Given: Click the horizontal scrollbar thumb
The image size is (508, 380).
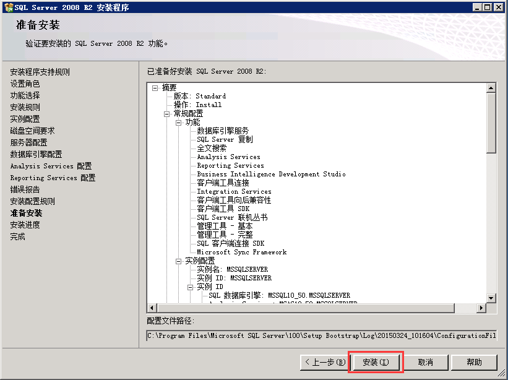Looking at the screenshot, I should tap(306, 308).
